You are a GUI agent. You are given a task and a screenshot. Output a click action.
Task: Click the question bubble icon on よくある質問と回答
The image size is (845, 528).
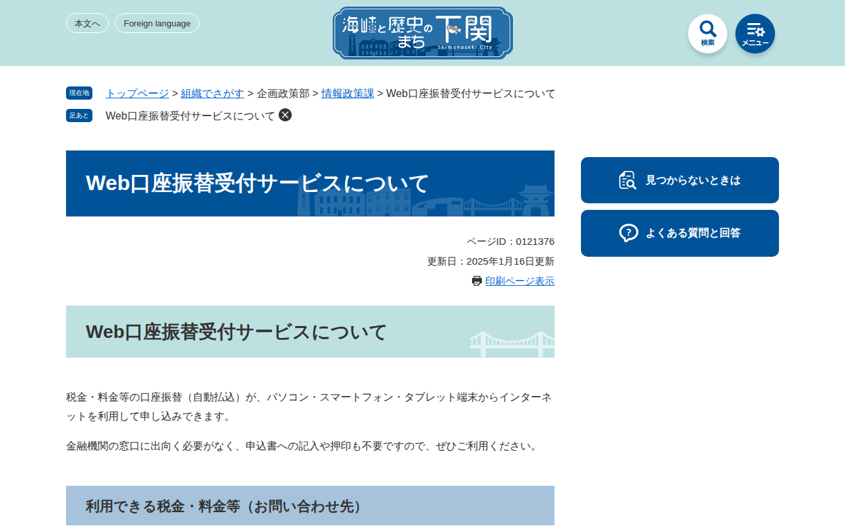pos(628,233)
